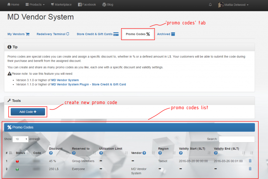Sort table by Validity Start column
This screenshot has height=179, width=268.
[x=209, y=153]
